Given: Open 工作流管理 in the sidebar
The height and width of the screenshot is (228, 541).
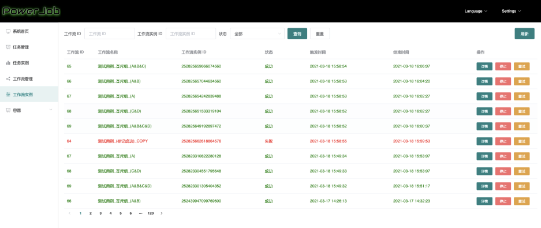Looking at the screenshot, I should point(29,79).
